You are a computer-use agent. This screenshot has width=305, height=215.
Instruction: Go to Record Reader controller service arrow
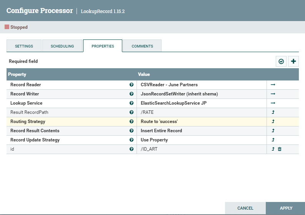pos(273,85)
